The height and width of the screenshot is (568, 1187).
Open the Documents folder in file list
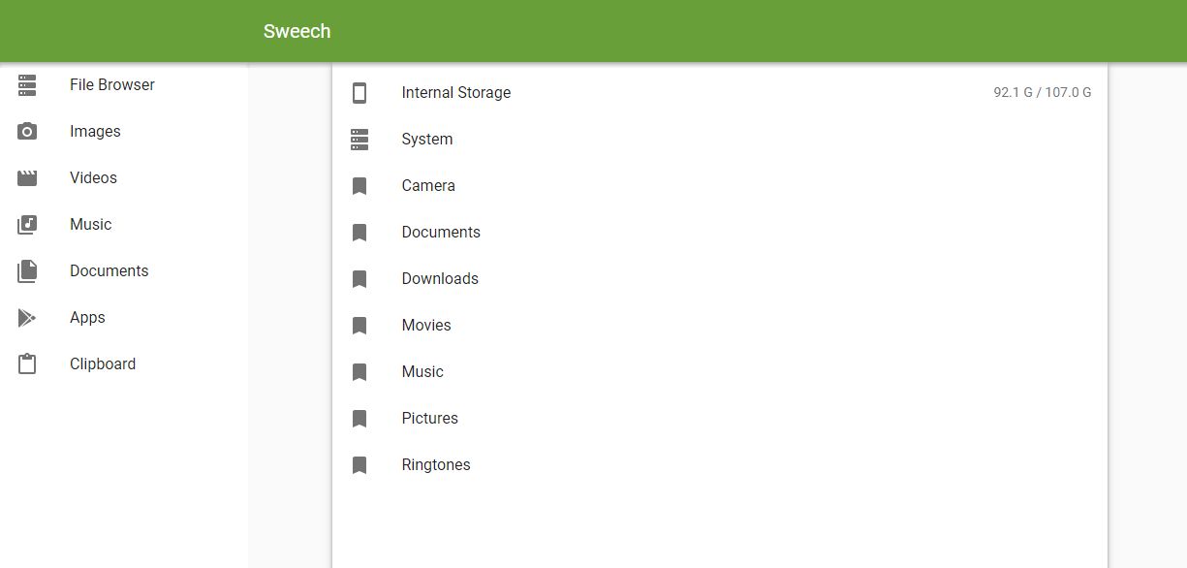720,233
